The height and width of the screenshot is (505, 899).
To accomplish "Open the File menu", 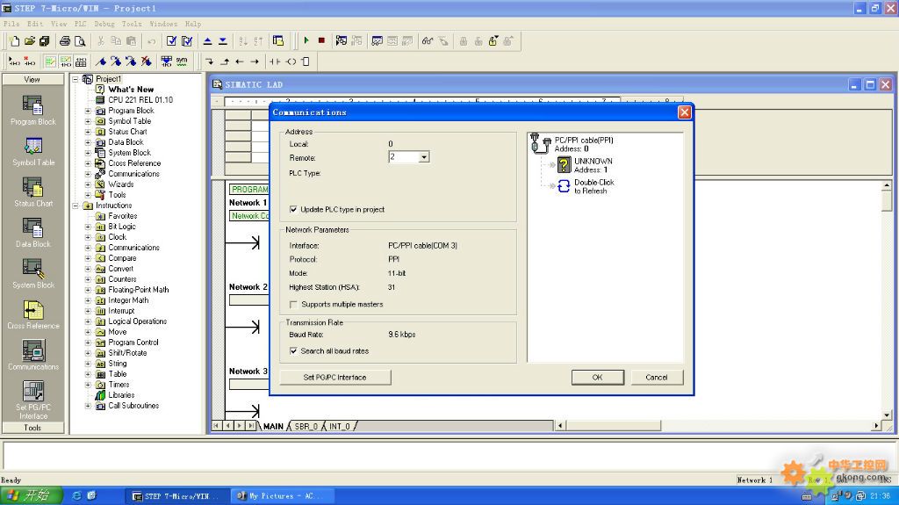I will coord(11,24).
